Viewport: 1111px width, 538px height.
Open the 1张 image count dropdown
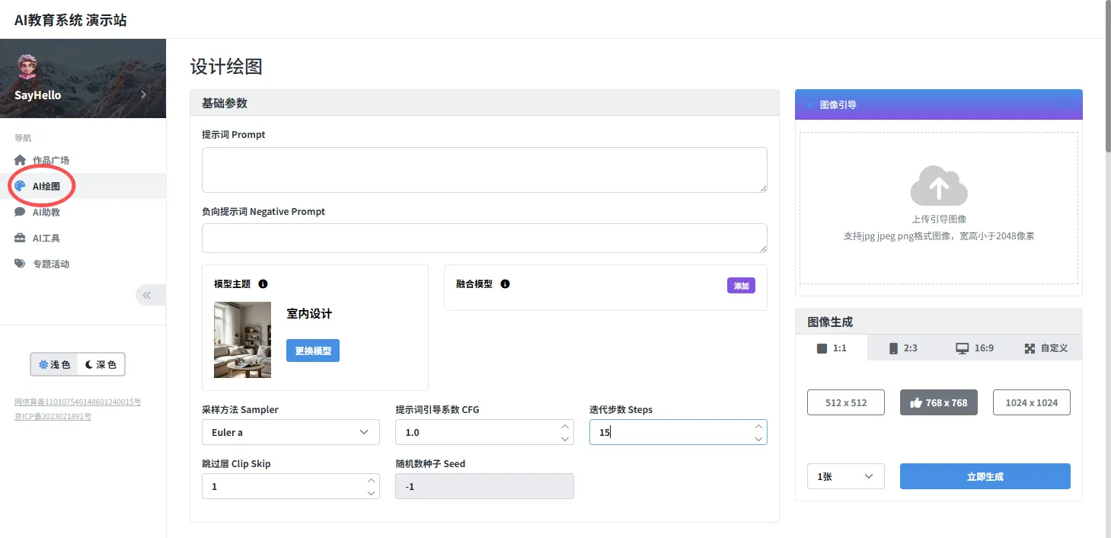coord(845,476)
